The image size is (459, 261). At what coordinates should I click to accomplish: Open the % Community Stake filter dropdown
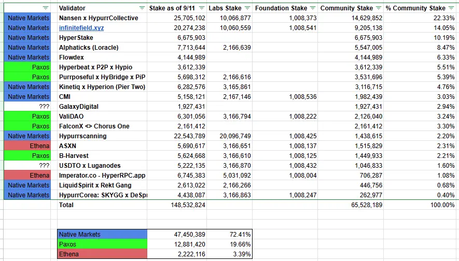pos(451,8)
